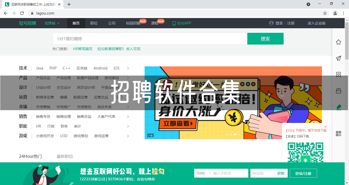Go back in browser history
This screenshot has height=185, width=349.
click(x=6, y=13)
